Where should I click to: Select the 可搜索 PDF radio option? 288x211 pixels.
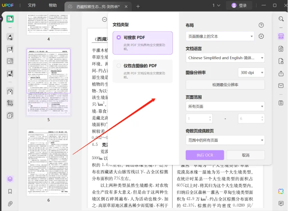coord(119,37)
